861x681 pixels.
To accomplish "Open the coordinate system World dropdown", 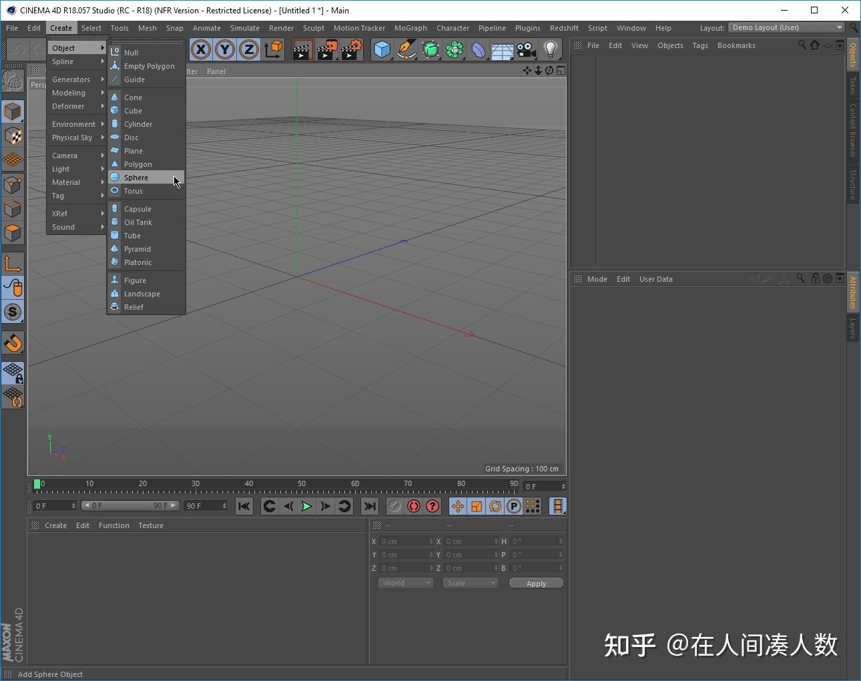I will click(x=405, y=582).
